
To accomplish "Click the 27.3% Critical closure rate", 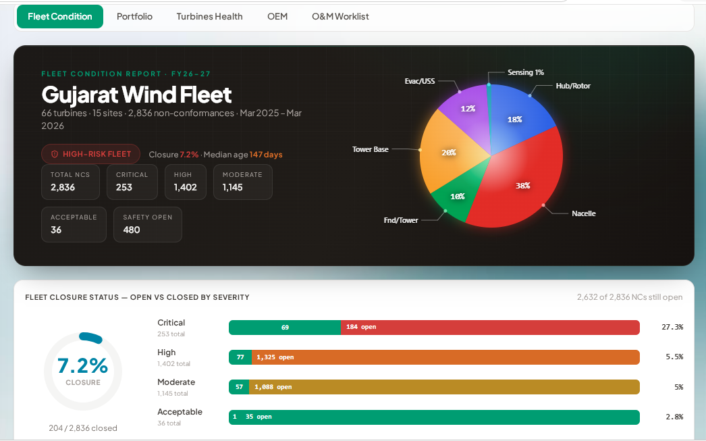I will point(672,327).
